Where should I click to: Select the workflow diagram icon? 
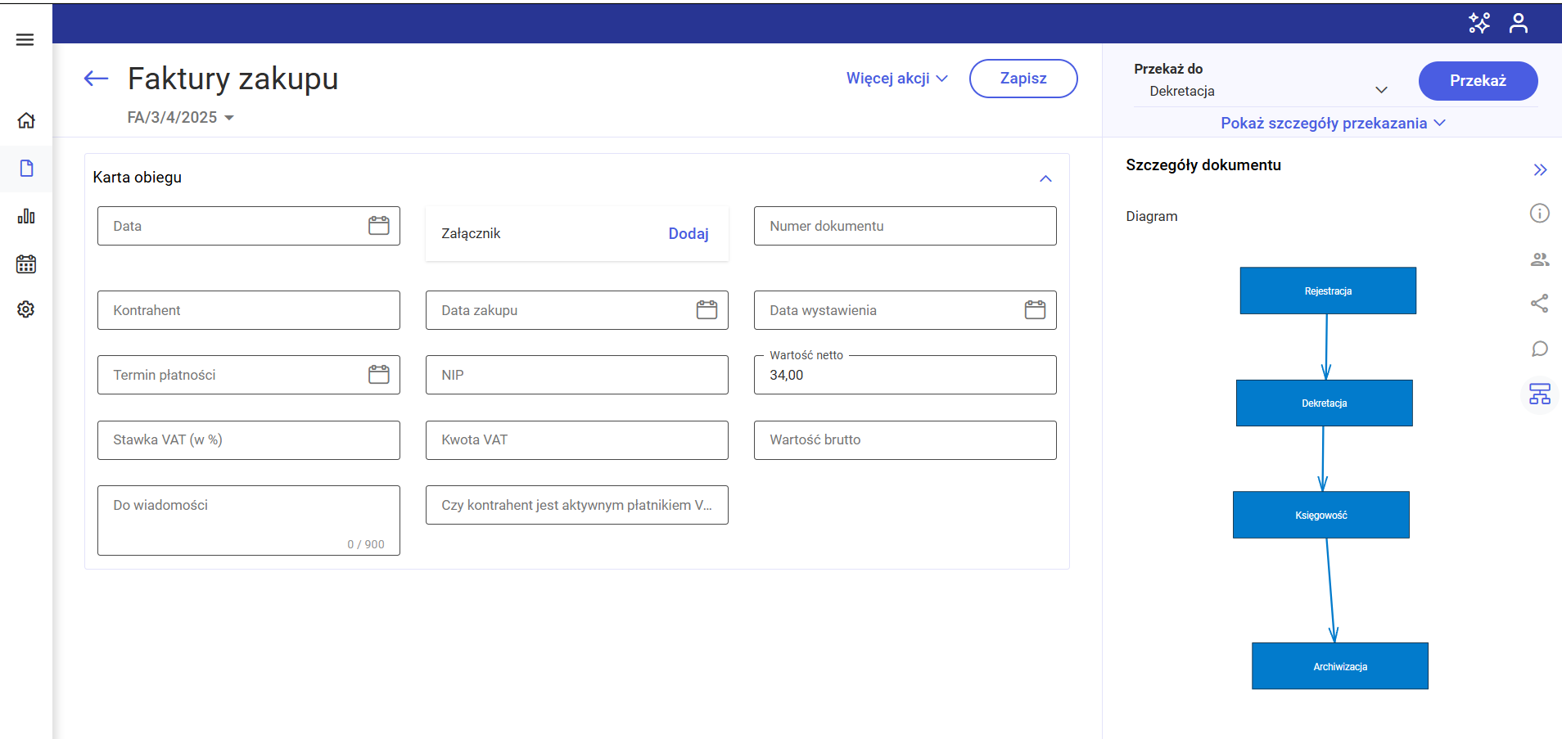click(1540, 394)
